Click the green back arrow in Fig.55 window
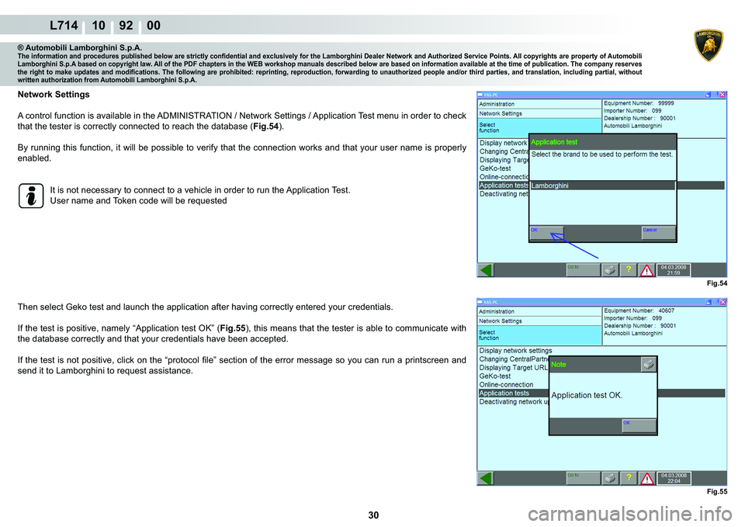 (x=486, y=477)
